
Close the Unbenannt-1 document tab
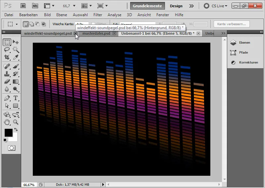coord(198,33)
